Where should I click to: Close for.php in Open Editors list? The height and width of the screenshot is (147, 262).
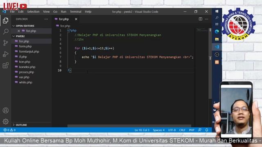pos(19,31)
